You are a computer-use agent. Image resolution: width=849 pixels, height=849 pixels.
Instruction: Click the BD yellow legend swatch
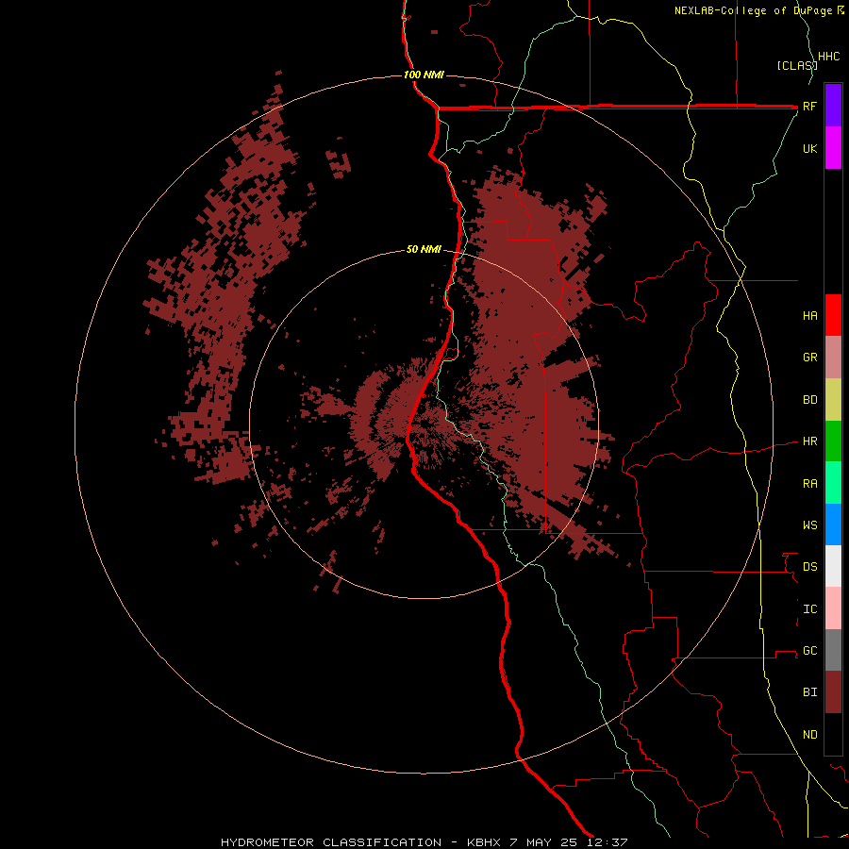click(x=833, y=400)
